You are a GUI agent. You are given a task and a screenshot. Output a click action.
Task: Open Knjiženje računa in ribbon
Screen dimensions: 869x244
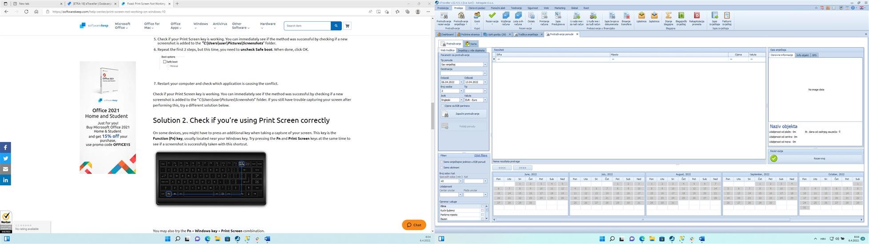pos(506,19)
